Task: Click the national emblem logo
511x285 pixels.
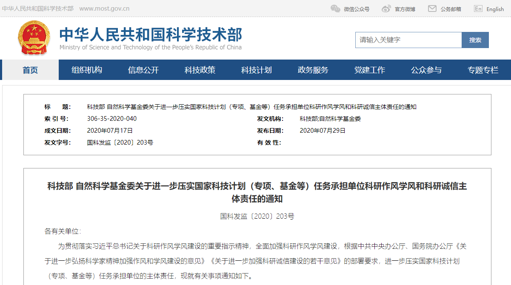Action: 34,38
